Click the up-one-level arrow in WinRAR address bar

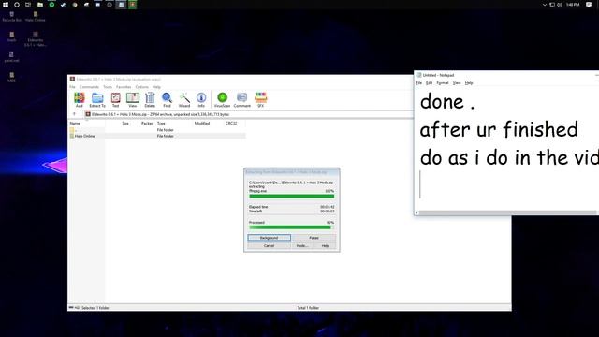pyautogui.click(x=75, y=114)
